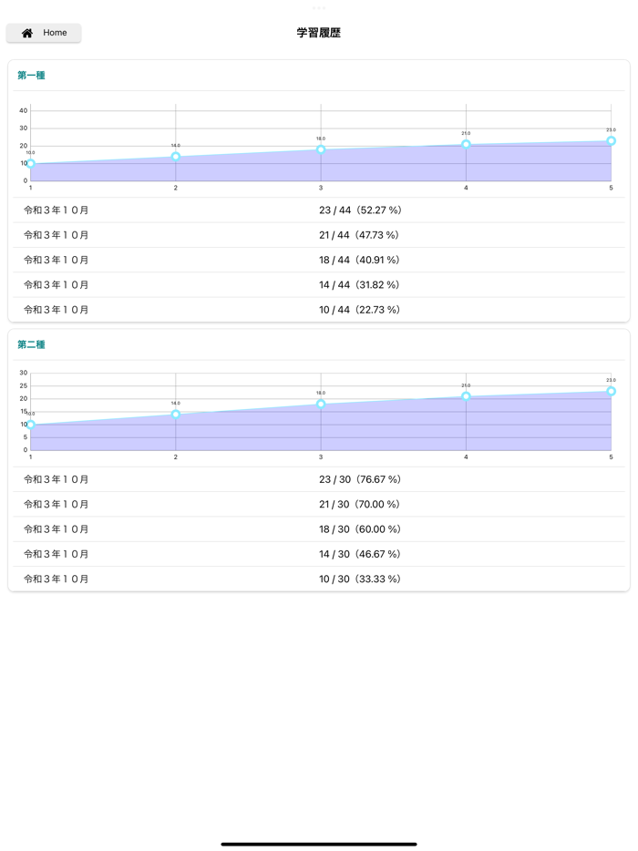Viewport: 638px width, 851px height.
Task: Click the score 21 / 44 (47.73 %)
Action: (359, 235)
